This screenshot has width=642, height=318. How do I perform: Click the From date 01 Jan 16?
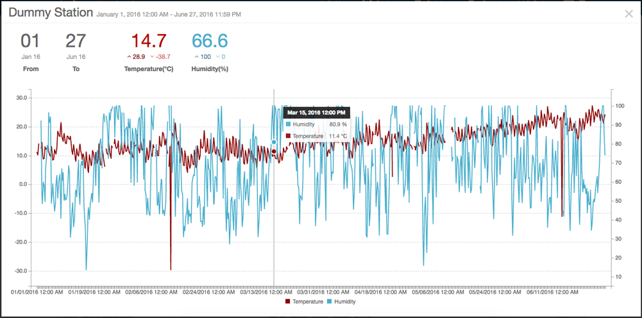pos(31,53)
